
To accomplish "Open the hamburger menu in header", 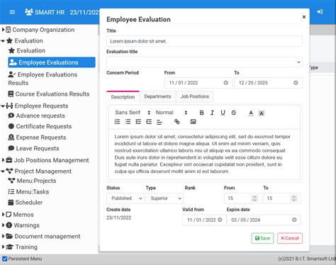I will 12,12.
